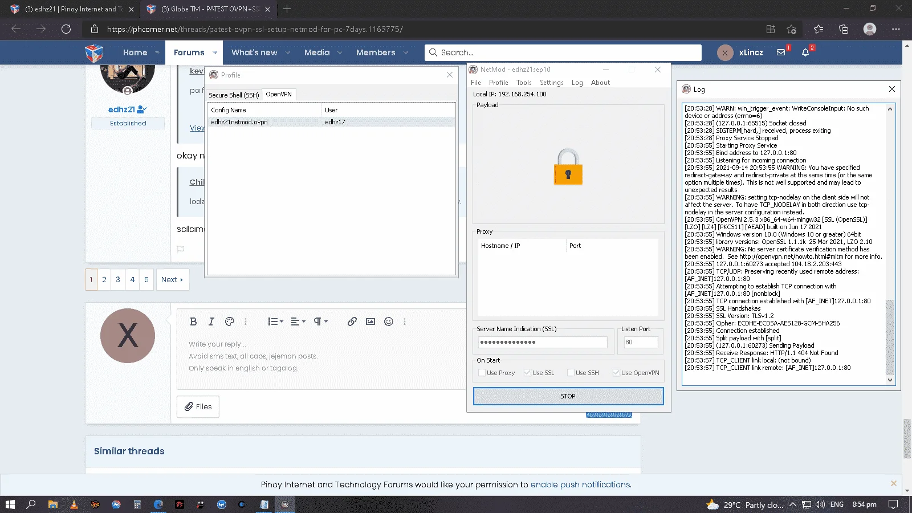Click the xLincz user avatar in header
Screen dimensions: 912x513
(x=725, y=52)
